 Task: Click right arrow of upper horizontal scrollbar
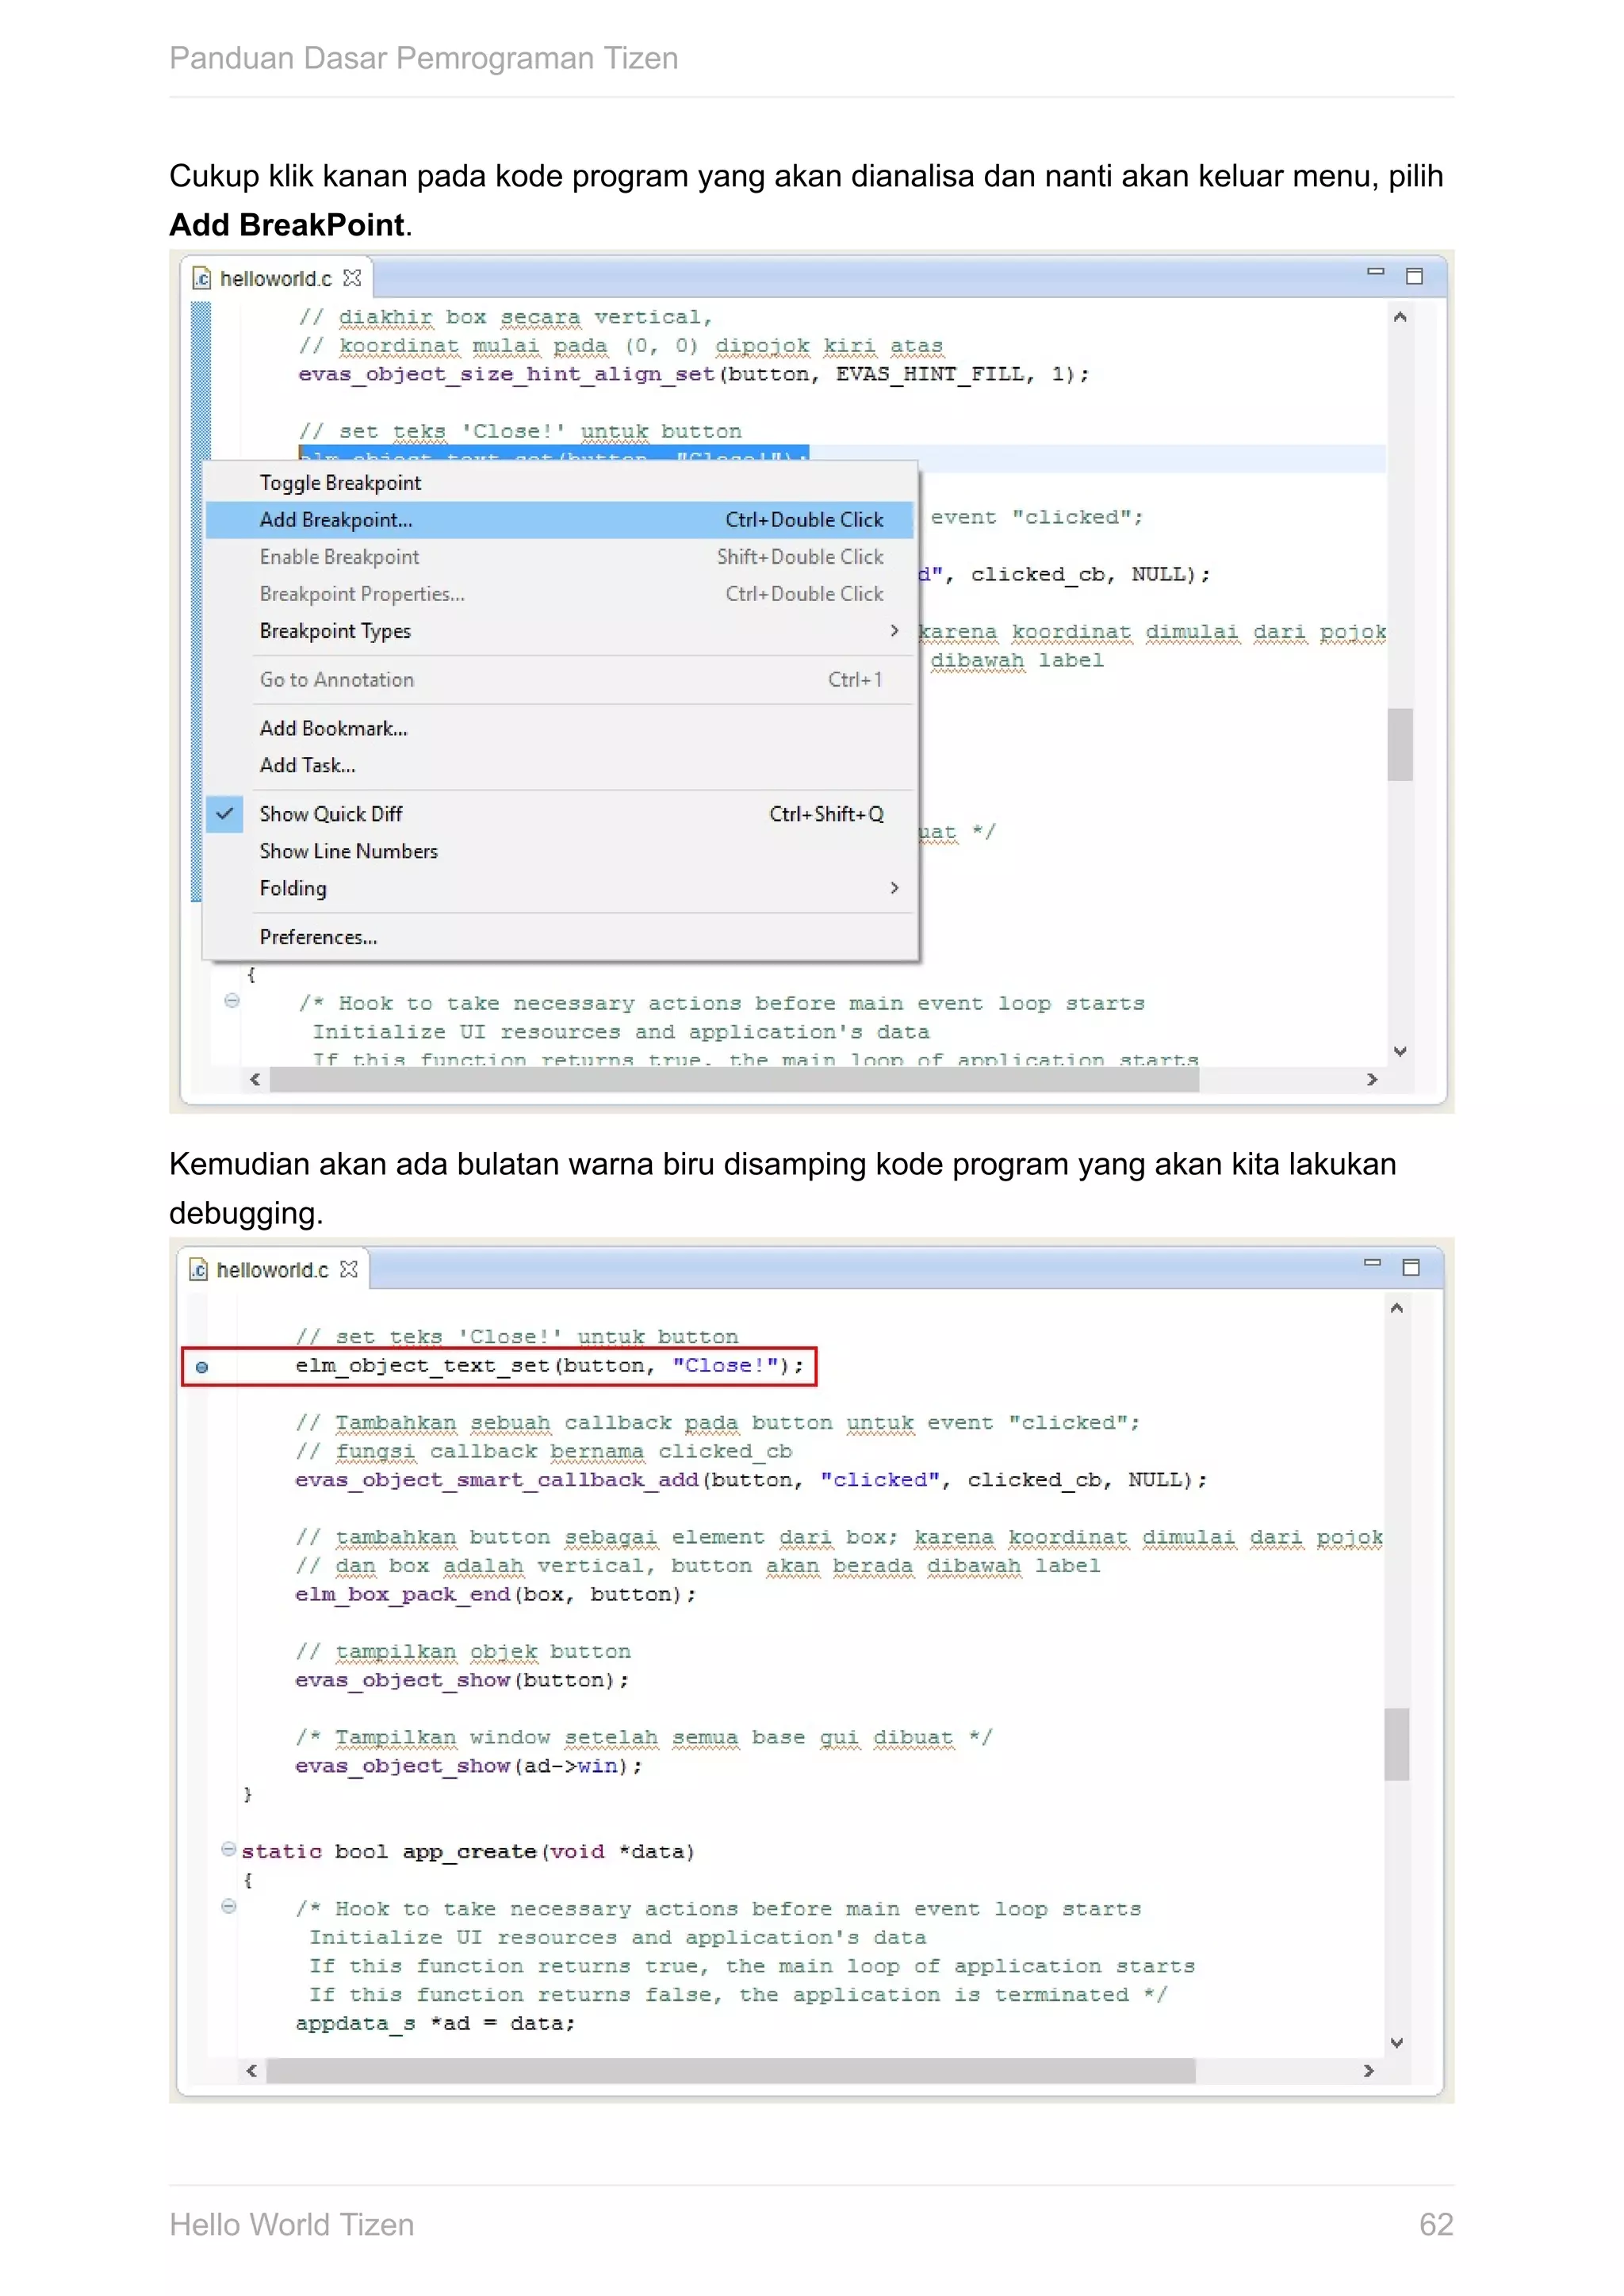pyautogui.click(x=1372, y=1080)
